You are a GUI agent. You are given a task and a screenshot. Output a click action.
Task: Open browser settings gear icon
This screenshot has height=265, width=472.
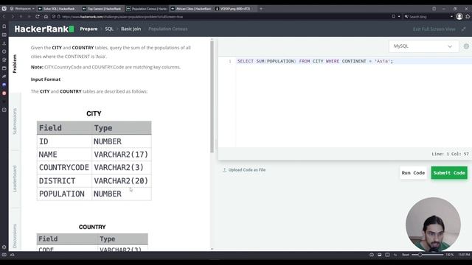point(4,247)
